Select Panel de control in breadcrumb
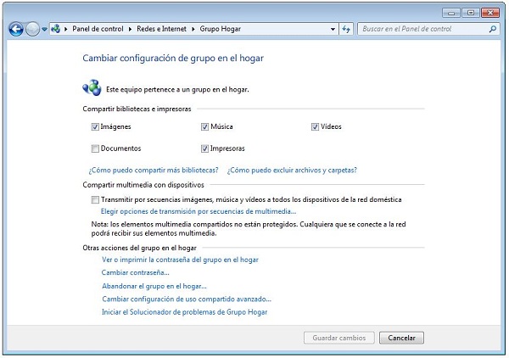The image size is (509, 358). (98, 29)
